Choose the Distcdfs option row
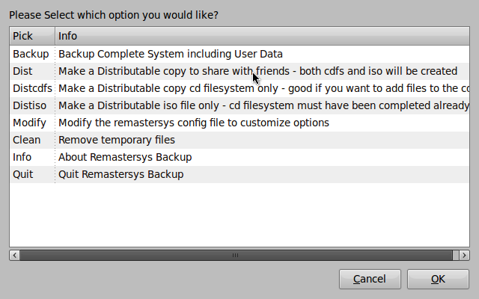This screenshot has width=479, height=299. point(32,88)
